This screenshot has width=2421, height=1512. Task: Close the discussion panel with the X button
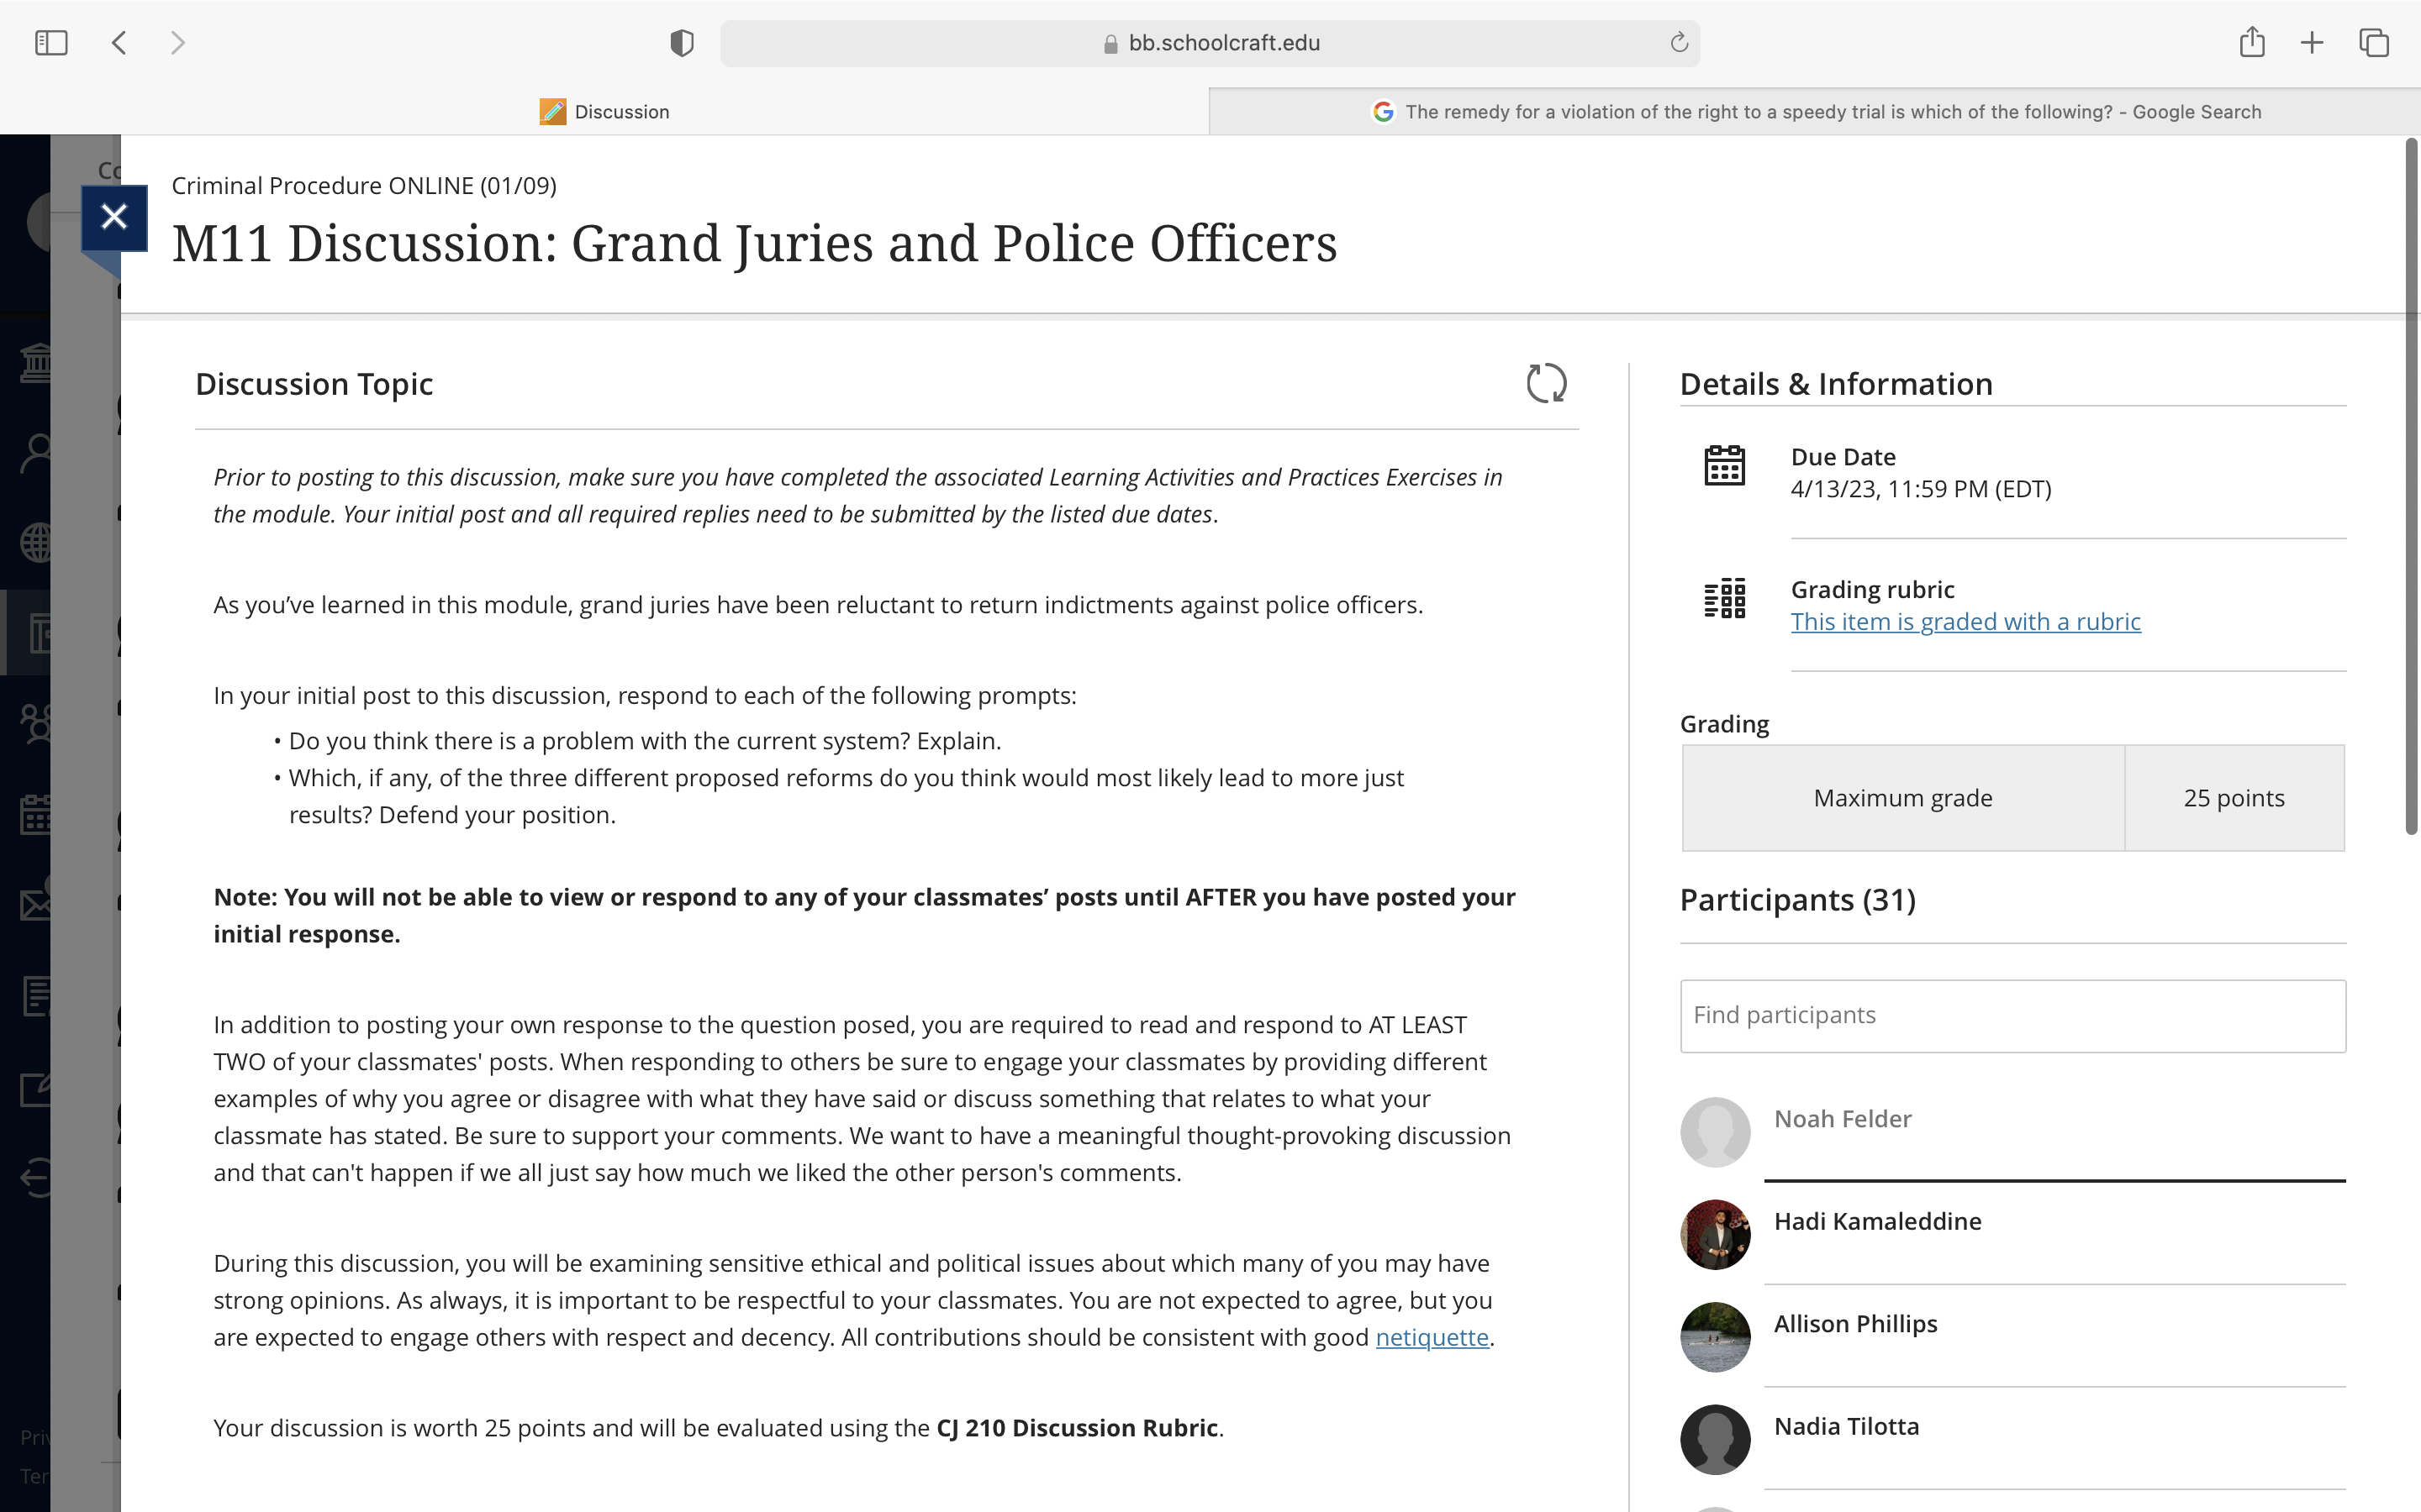point(114,216)
